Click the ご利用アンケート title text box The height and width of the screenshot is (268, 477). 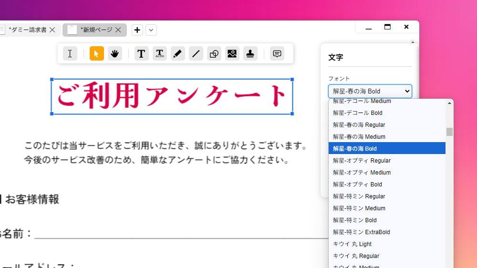coord(172,97)
